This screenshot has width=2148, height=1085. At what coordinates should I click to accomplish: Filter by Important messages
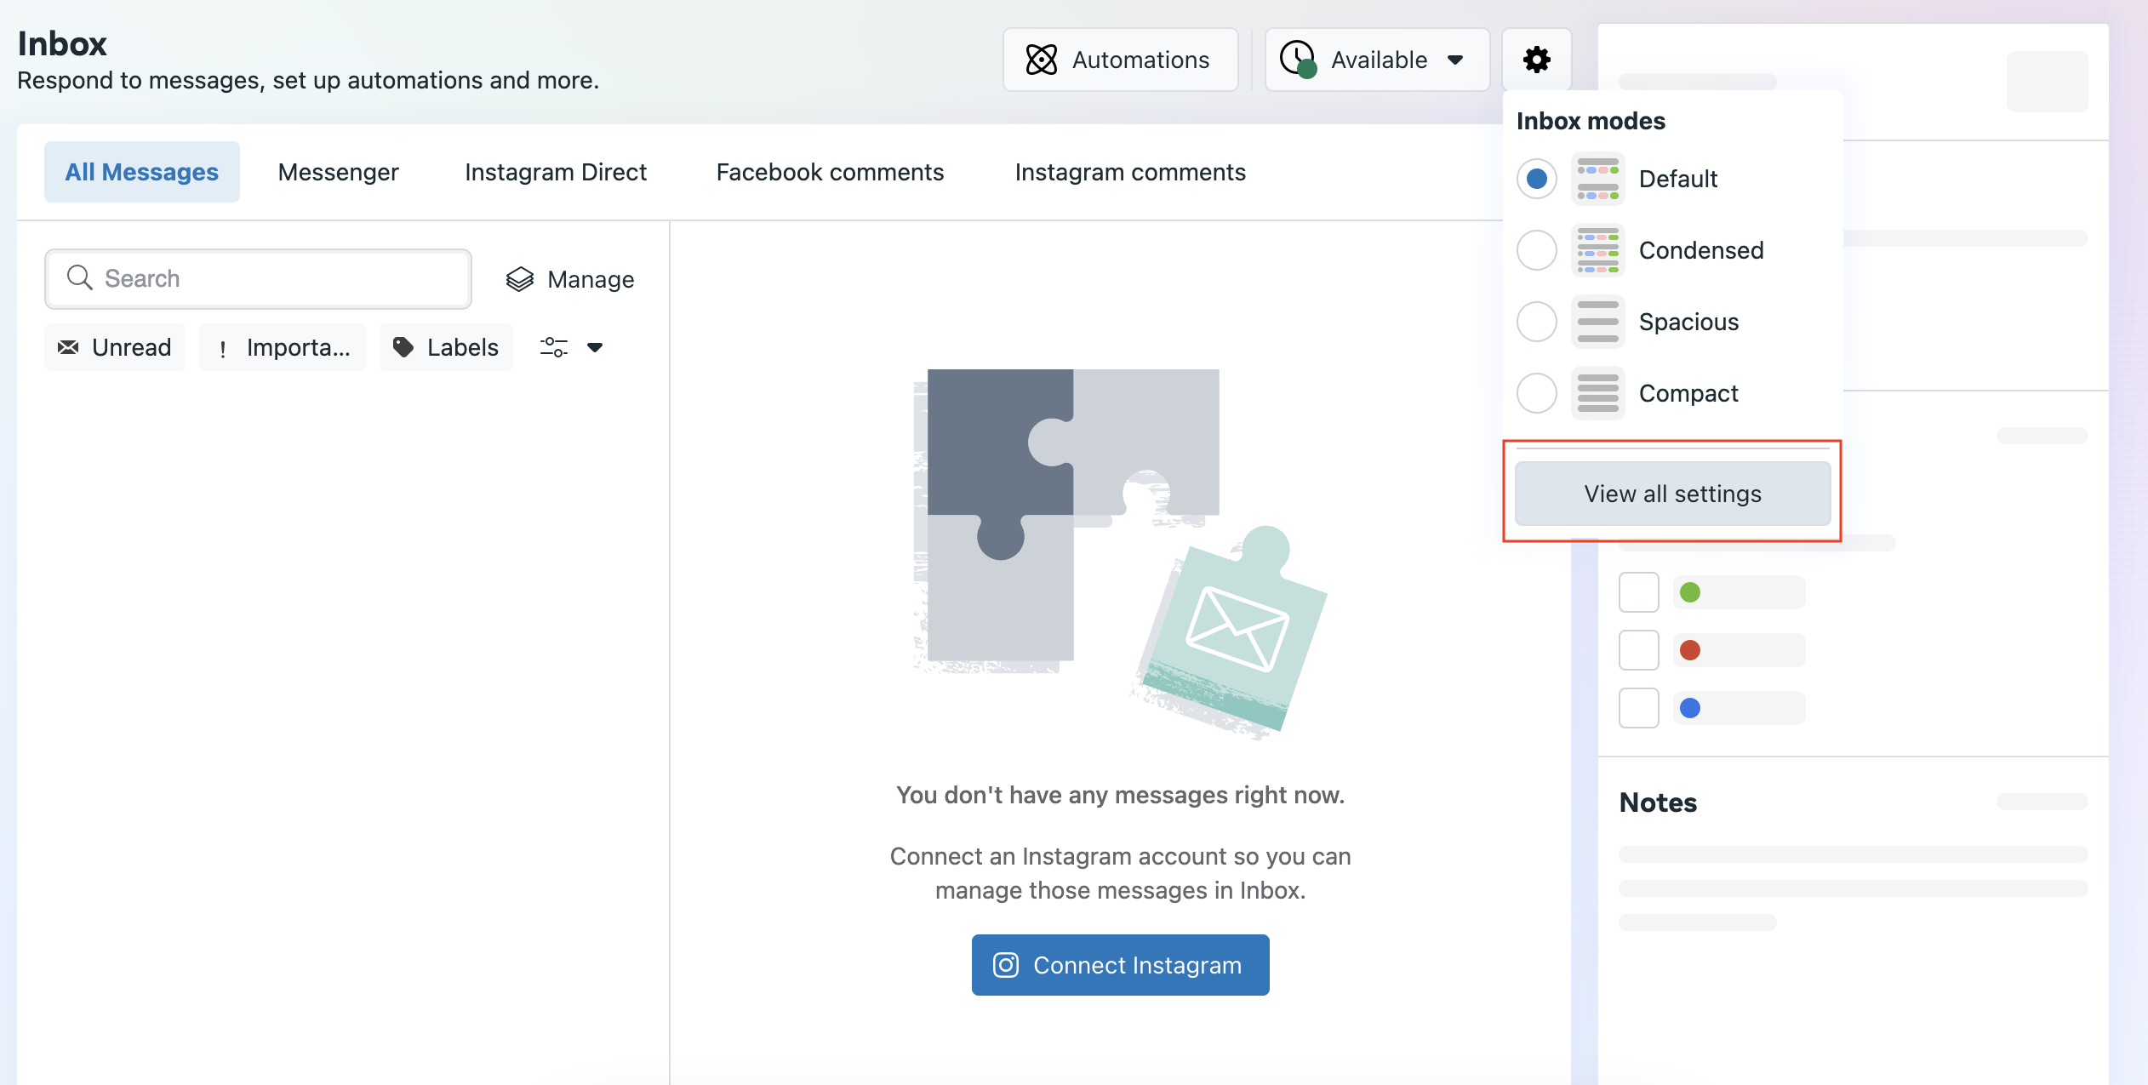283,347
